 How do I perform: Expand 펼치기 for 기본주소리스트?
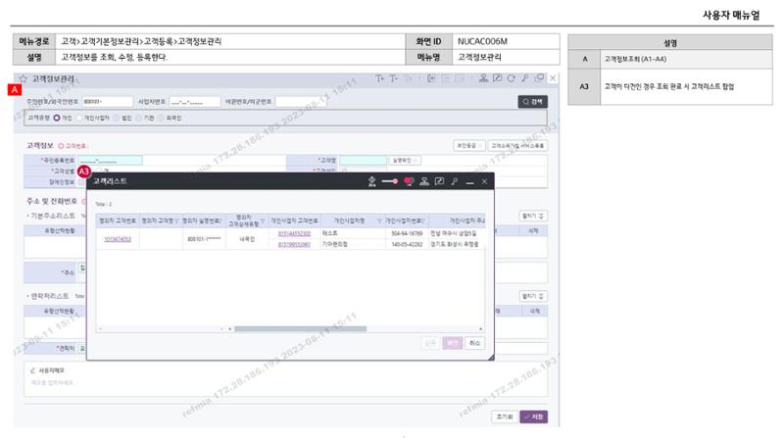[532, 216]
